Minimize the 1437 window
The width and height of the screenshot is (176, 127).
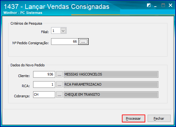[155, 6]
